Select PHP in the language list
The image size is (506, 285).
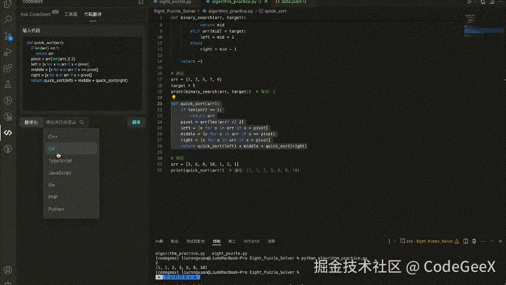click(71, 197)
